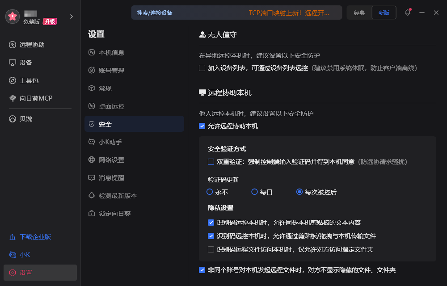Click the 搜索/连接设备 search field
Image resolution: width=447 pixels, height=286 pixels.
pyautogui.click(x=236, y=13)
